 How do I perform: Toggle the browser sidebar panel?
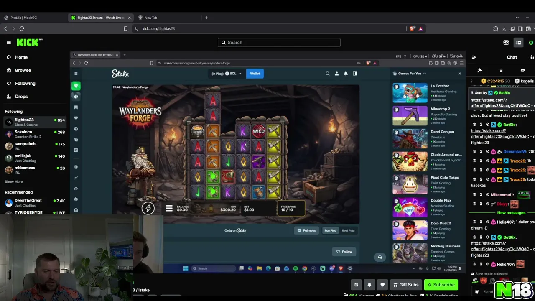point(520,29)
